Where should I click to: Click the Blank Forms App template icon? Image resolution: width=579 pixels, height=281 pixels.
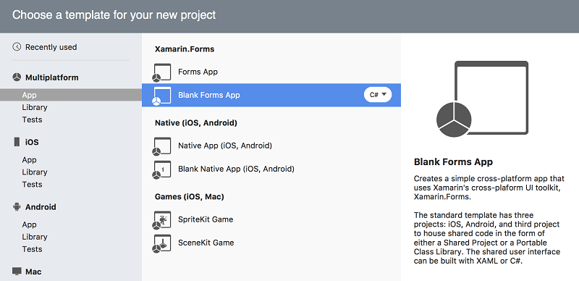[161, 96]
